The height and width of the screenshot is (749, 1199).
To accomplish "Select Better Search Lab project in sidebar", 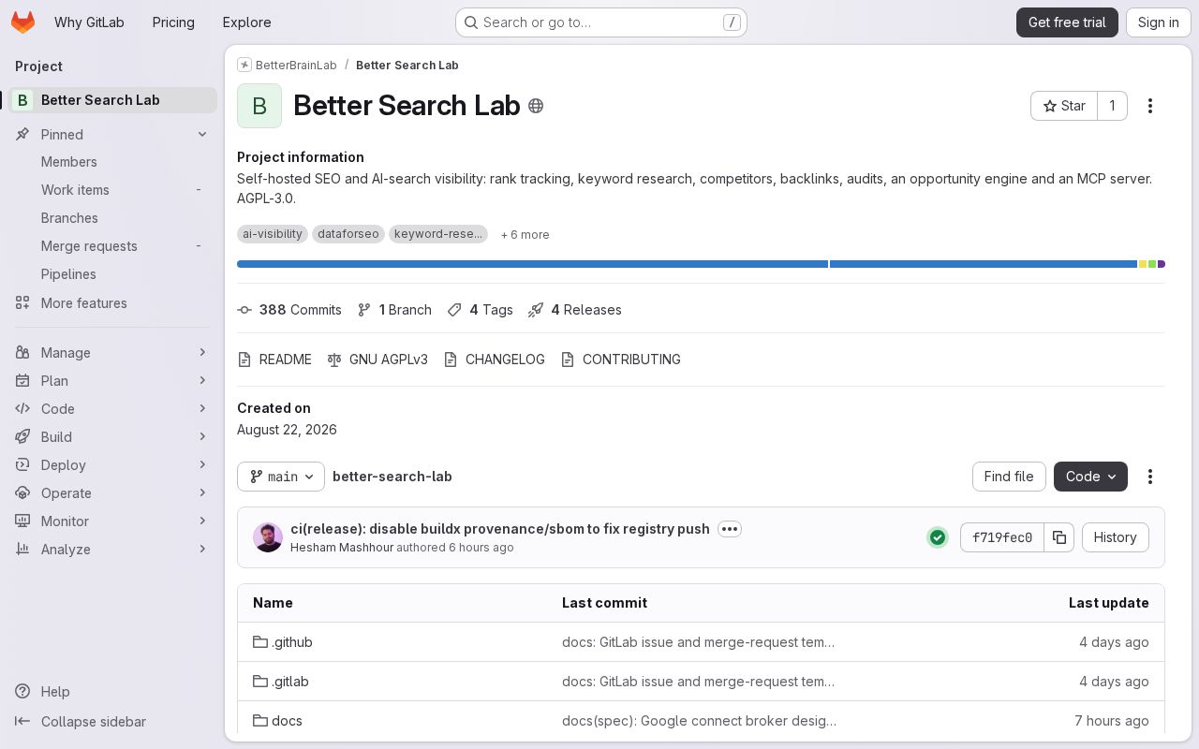I will [112, 100].
